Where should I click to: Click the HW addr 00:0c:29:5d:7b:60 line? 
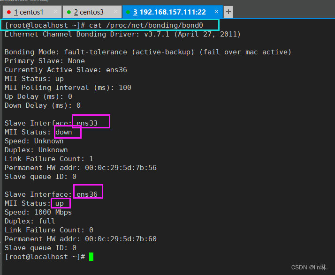point(81,239)
